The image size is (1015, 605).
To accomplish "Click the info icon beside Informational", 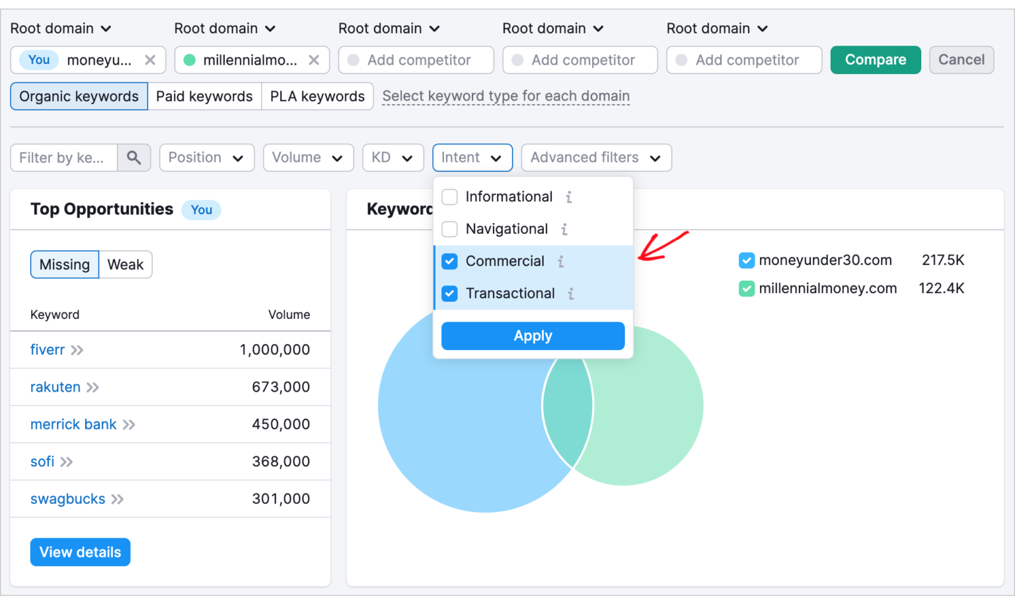I will click(568, 197).
